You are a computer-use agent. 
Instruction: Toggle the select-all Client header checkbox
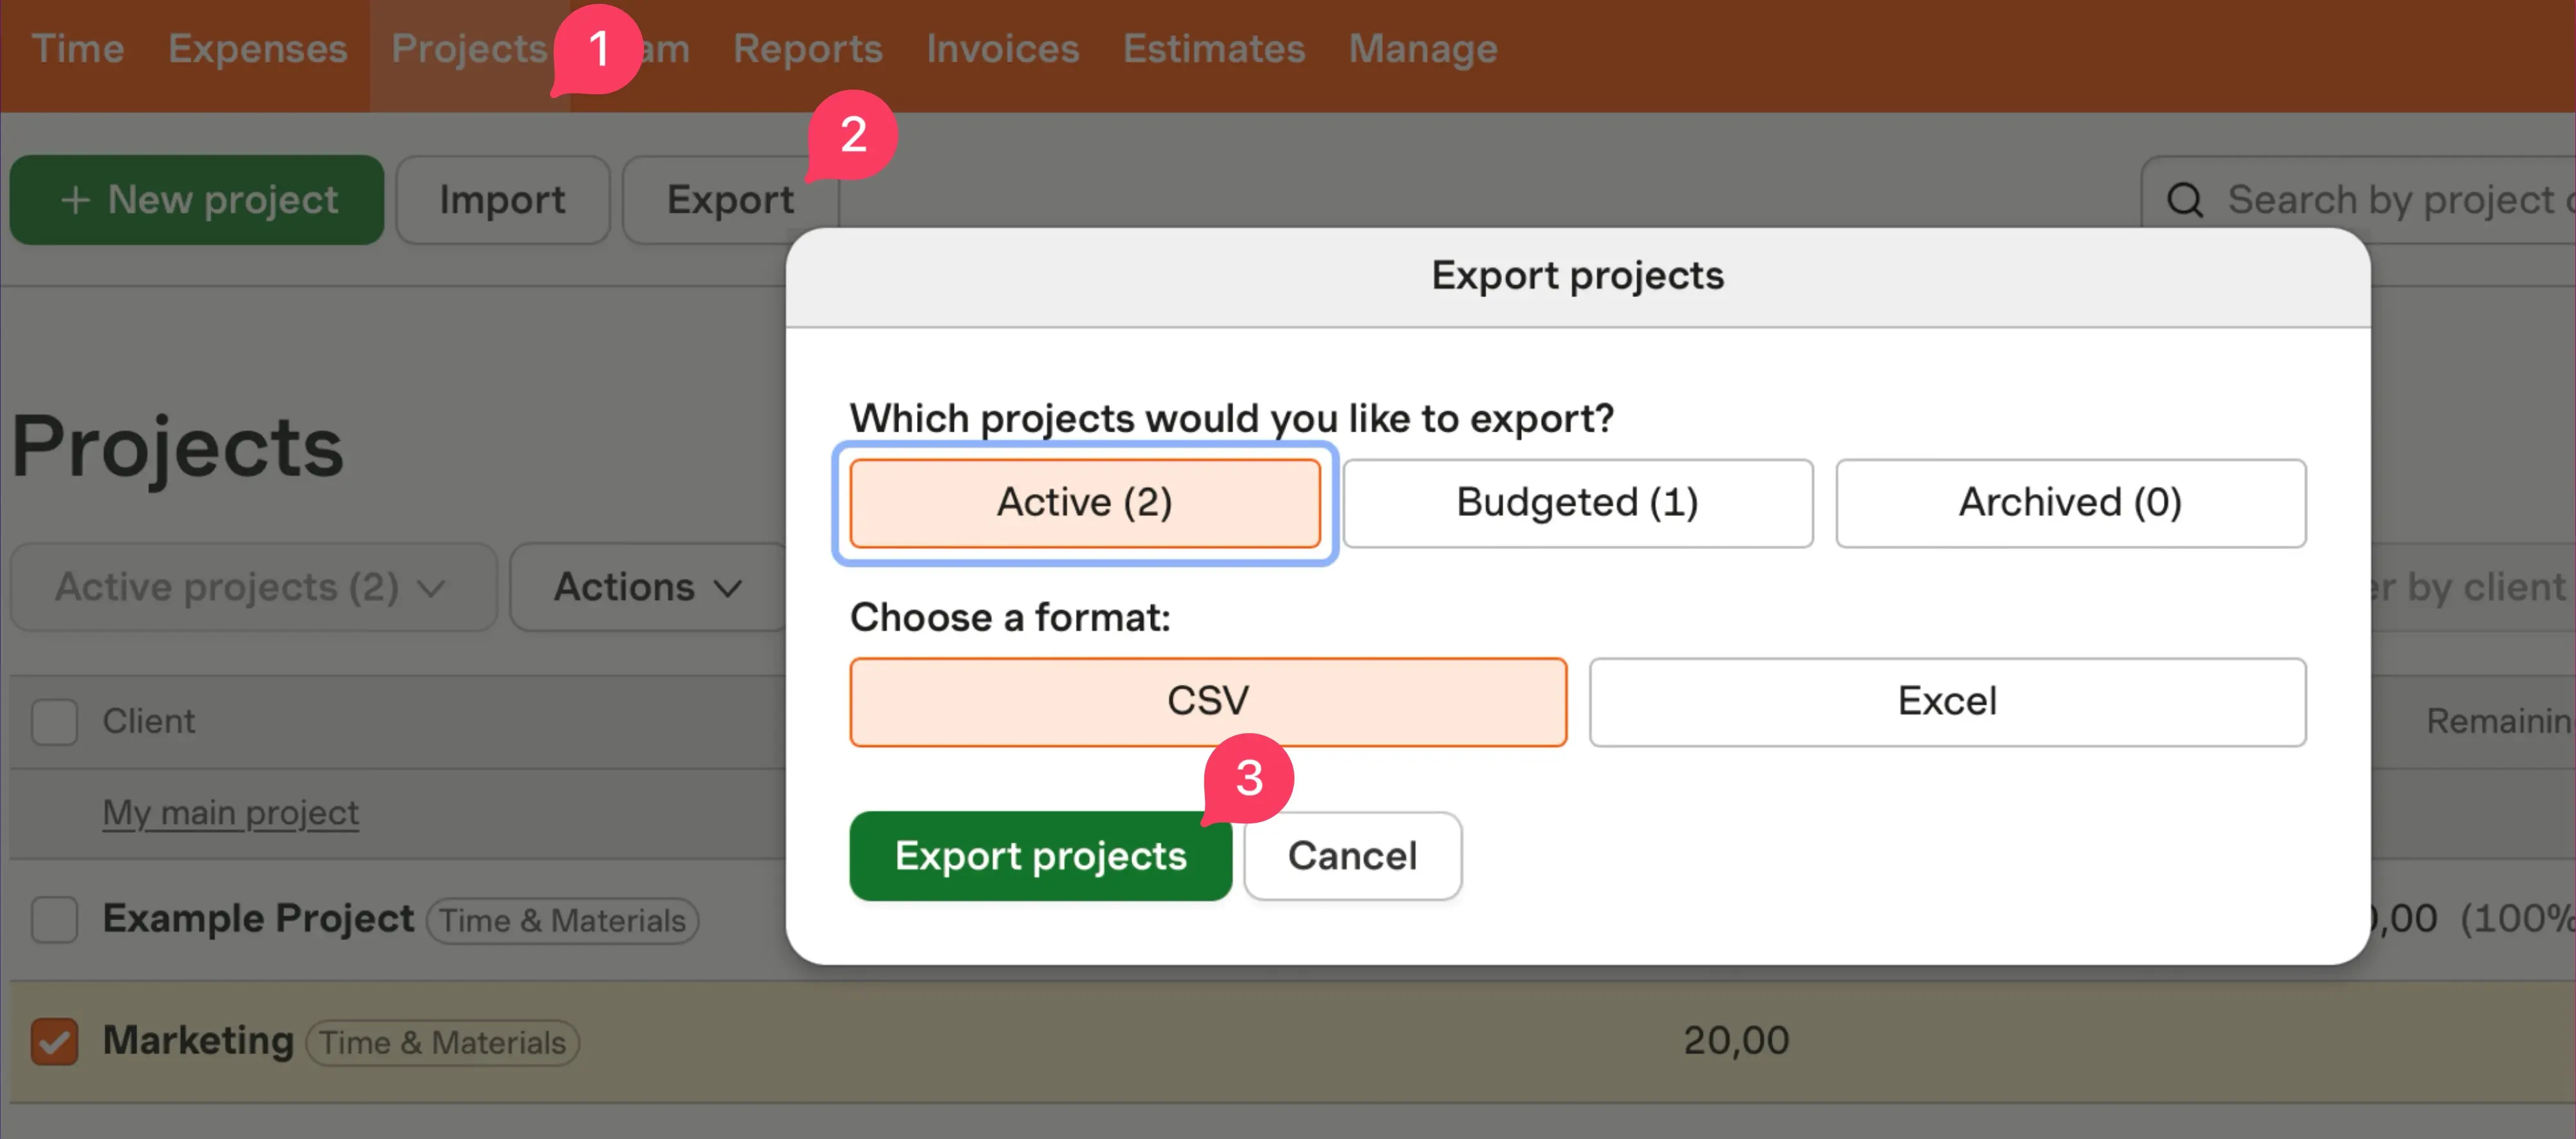click(x=54, y=721)
